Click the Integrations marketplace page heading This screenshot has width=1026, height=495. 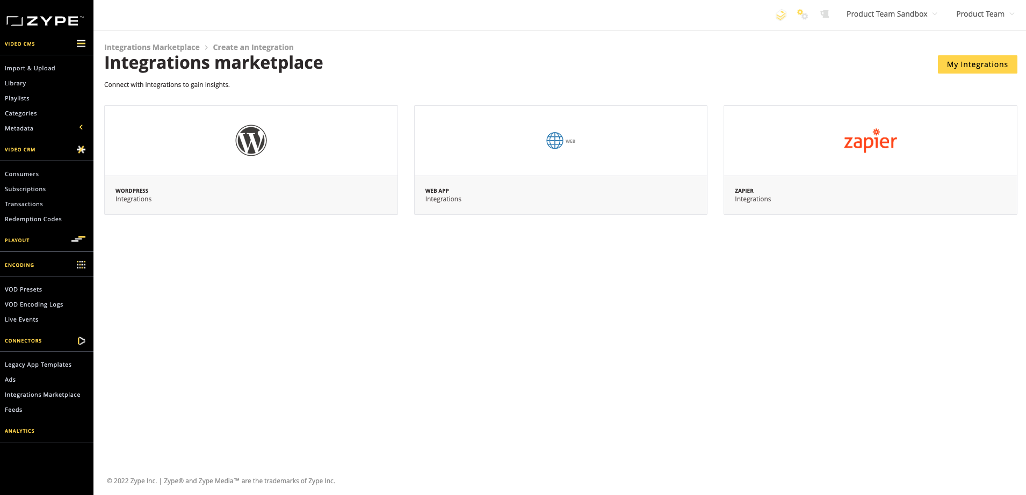click(x=213, y=63)
